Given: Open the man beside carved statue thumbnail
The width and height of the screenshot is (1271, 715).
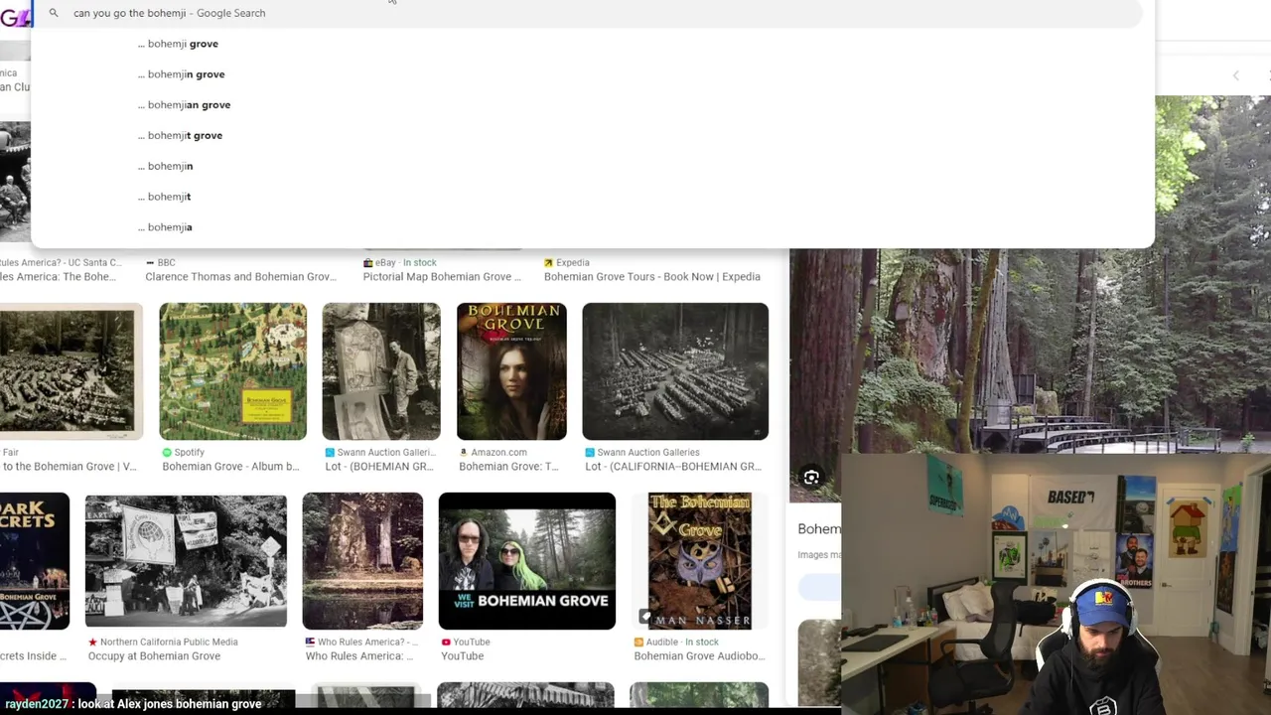Looking at the screenshot, I should point(381,371).
